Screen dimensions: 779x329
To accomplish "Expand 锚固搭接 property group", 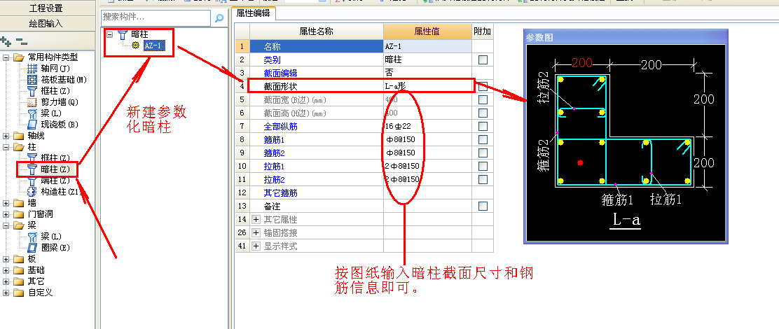I will click(256, 232).
